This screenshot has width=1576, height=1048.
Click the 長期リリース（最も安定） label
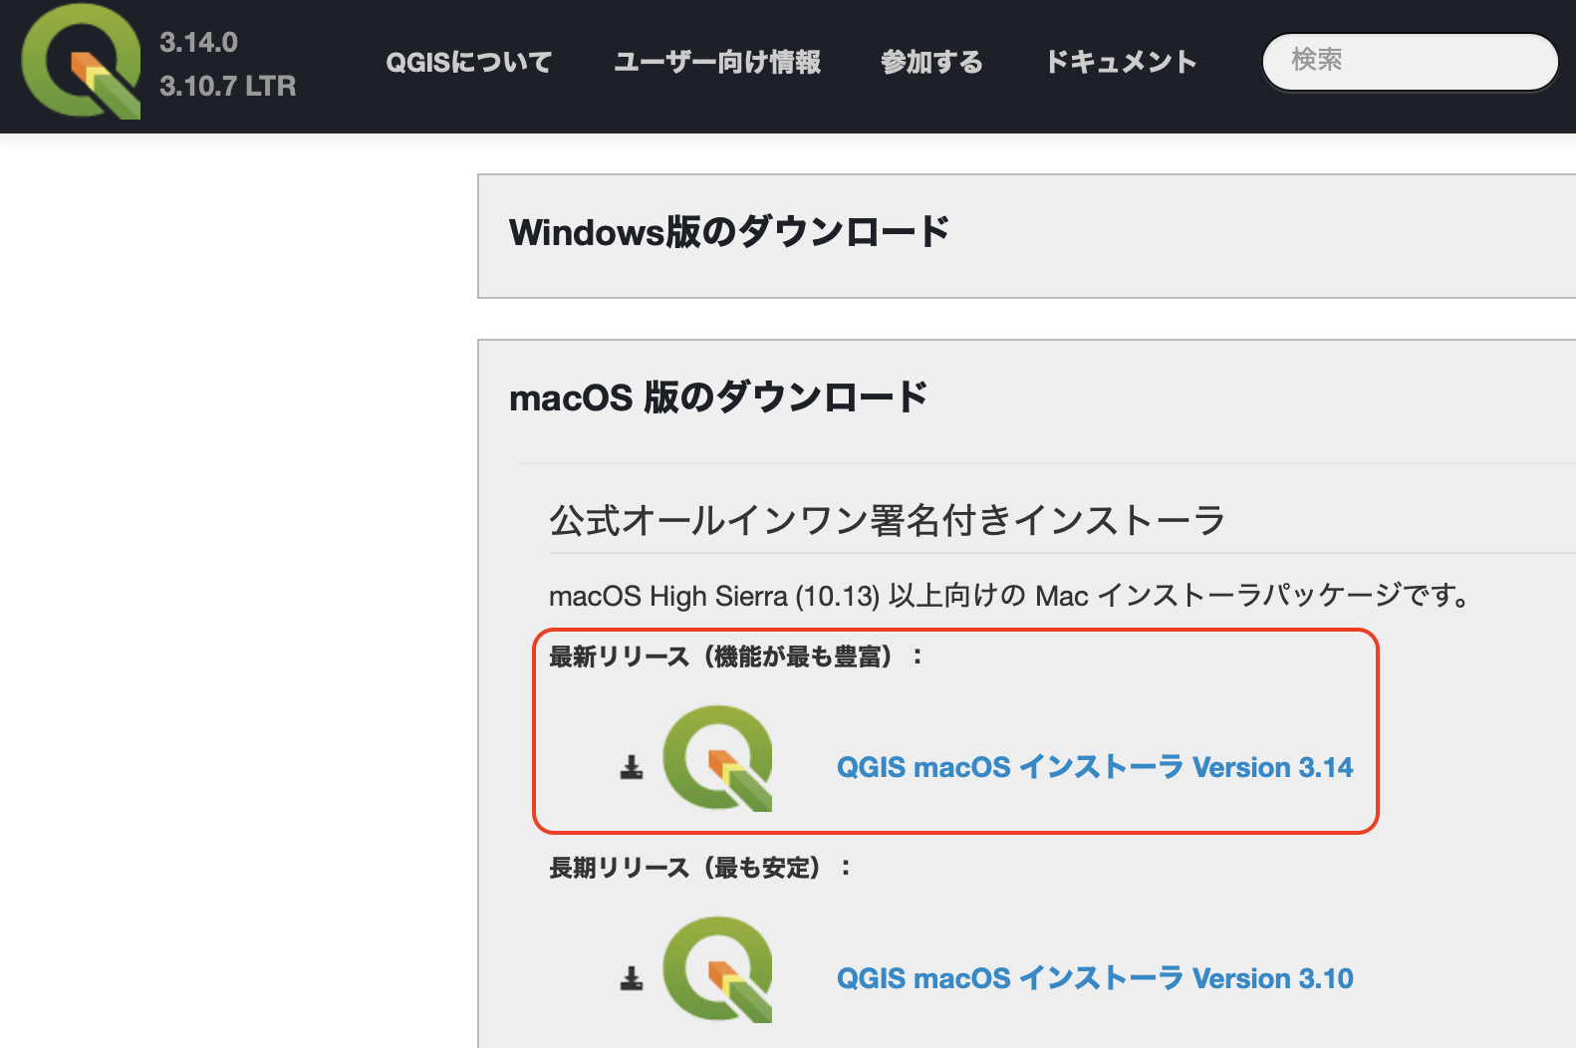[x=700, y=868]
